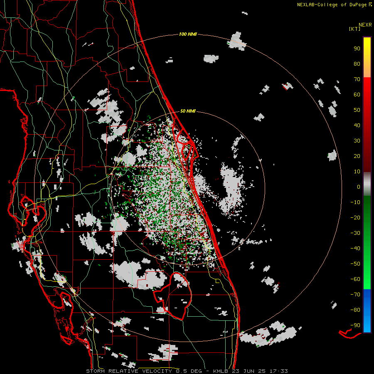Screen dimensions: 374x374
Task: Click the -50 value on the scale
Action: 355,264
